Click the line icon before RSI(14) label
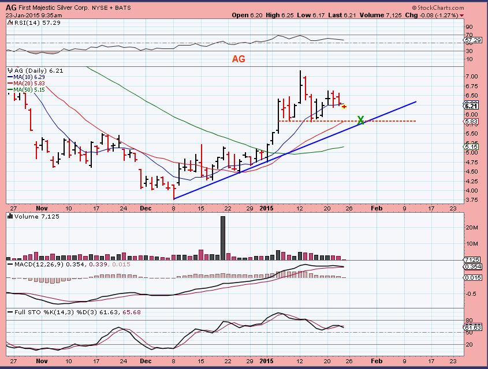This screenshot has height=369, width=488. [10, 22]
